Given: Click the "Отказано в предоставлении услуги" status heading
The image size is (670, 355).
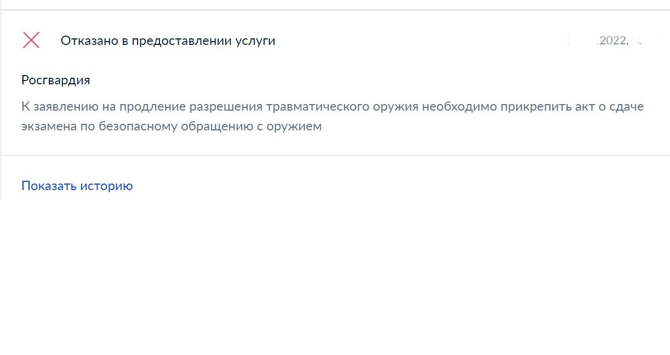Looking at the screenshot, I should point(168,41).
